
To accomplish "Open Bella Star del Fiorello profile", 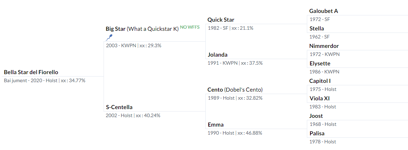I will tap(31, 72).
